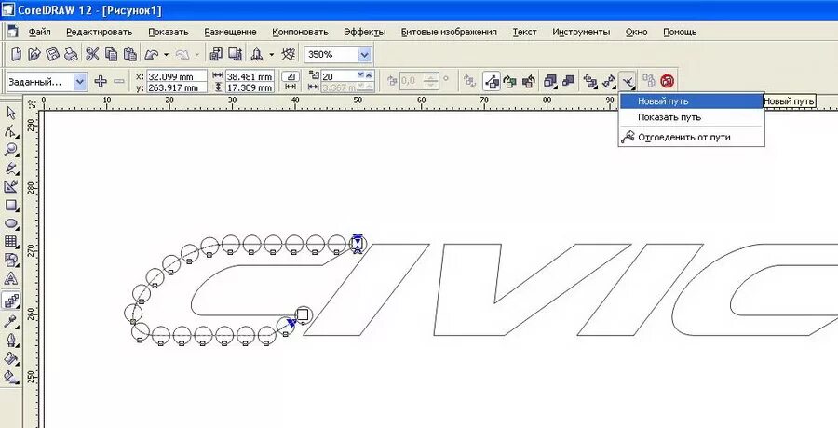Open the Инструменты menu

pos(581,32)
